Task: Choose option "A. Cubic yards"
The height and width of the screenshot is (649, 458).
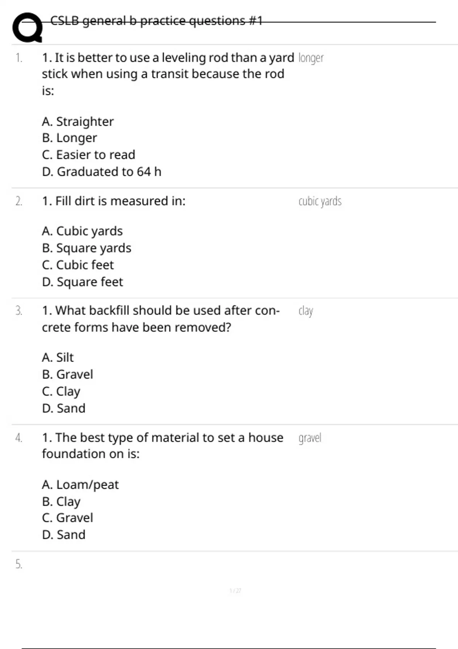Action: click(82, 231)
